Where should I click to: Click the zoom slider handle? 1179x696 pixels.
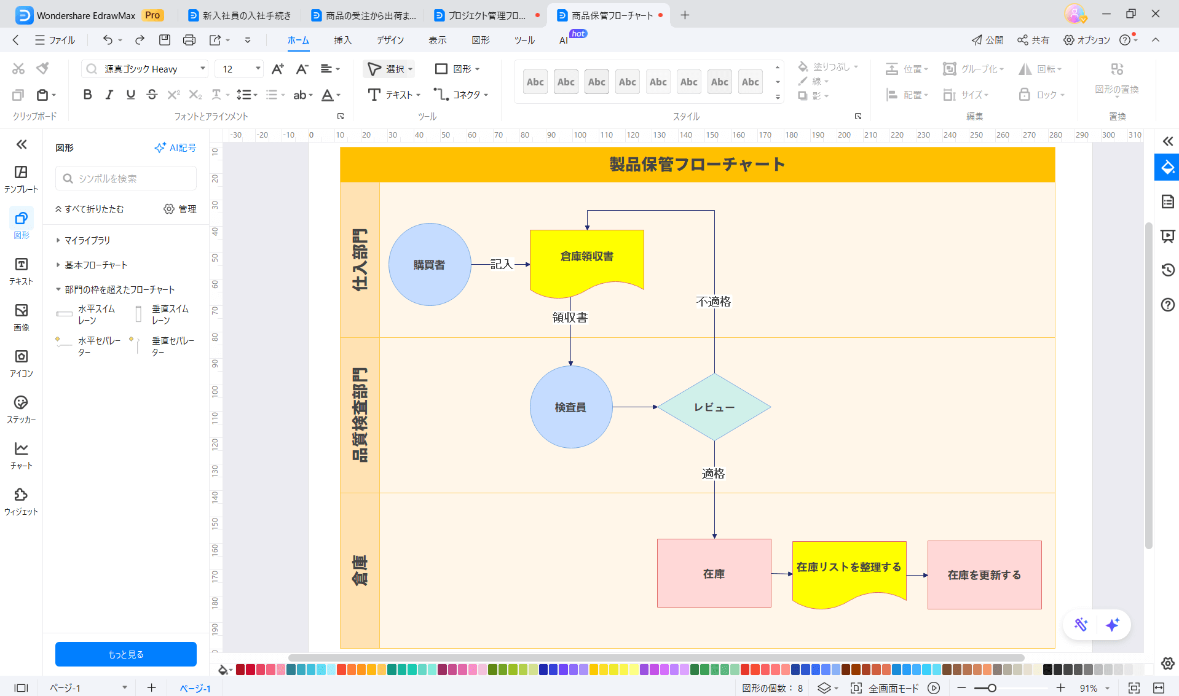tap(992, 688)
